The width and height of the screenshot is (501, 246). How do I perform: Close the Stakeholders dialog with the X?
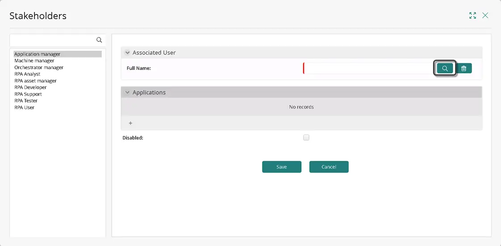coord(485,15)
